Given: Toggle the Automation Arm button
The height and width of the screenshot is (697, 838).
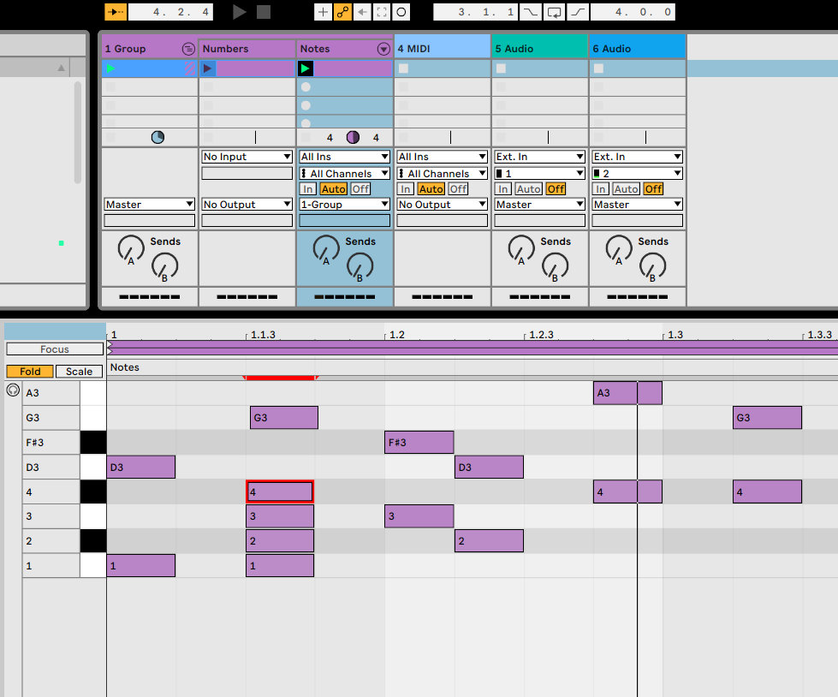Looking at the screenshot, I should 342,12.
